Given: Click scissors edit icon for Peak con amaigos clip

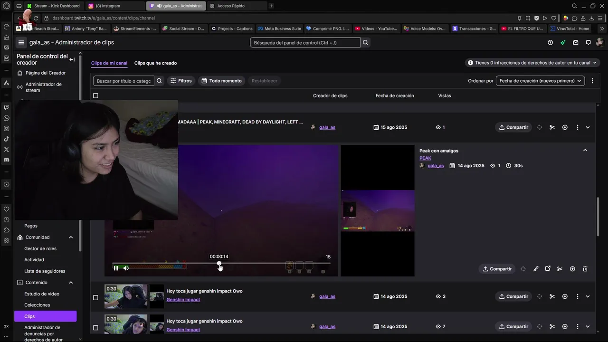Looking at the screenshot, I should 560,269.
